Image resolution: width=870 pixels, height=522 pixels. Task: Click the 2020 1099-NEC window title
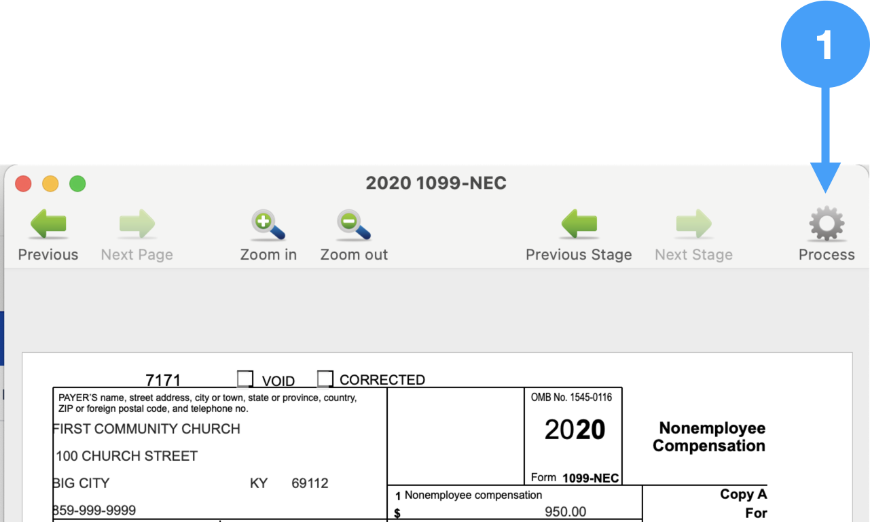pos(436,184)
